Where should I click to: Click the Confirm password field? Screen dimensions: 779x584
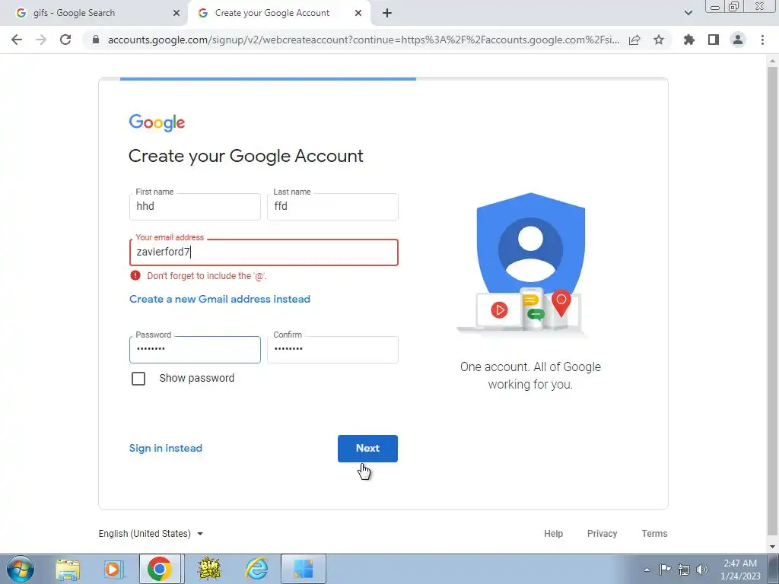332,350
